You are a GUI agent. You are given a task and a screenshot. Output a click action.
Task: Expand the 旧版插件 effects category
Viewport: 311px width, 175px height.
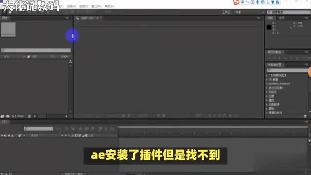(x=267, y=105)
